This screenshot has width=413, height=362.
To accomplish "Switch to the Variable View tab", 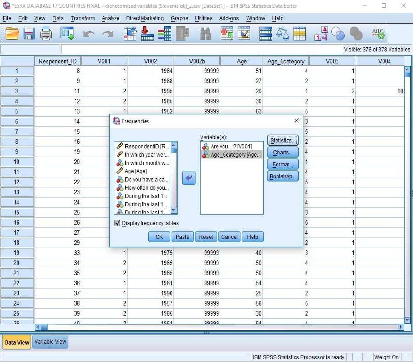I will click(50, 342).
